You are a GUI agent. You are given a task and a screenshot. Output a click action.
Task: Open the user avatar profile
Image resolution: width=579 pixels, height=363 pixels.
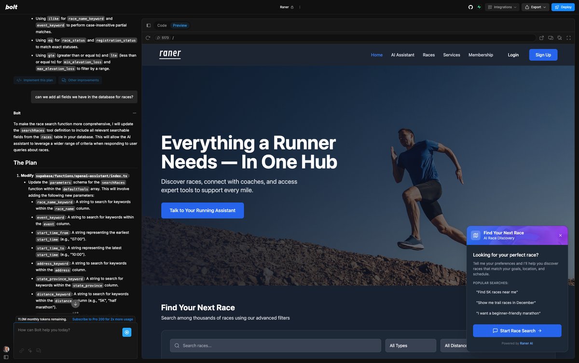6,349
